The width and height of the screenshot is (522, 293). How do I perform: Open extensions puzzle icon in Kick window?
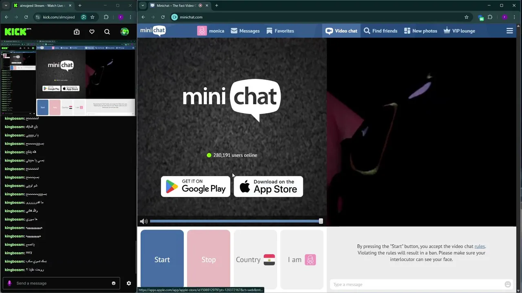(106, 17)
